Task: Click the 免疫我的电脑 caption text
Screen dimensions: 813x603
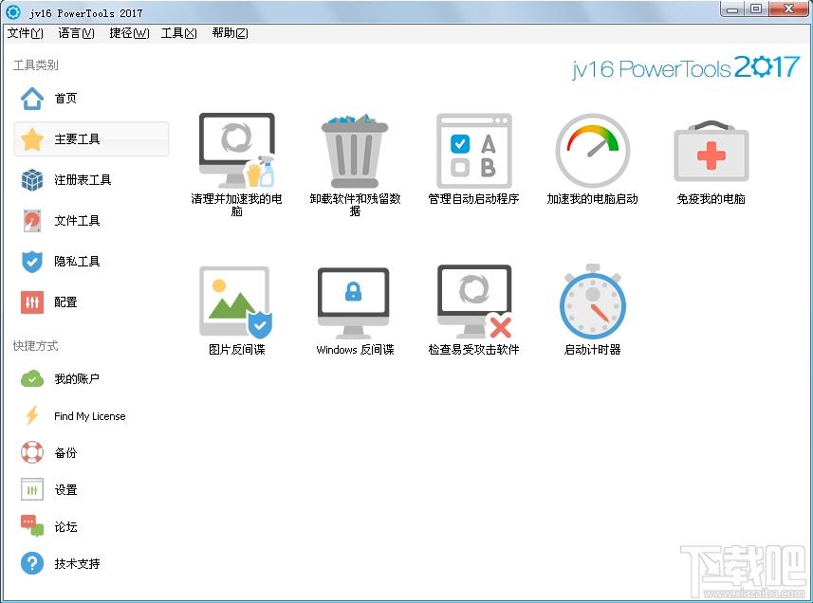Action: pos(711,199)
